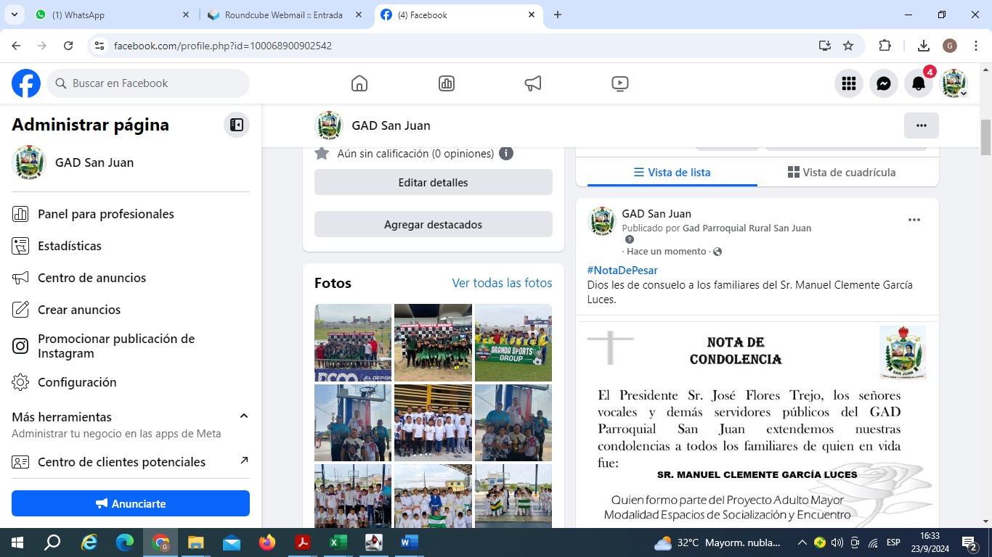
Task: Click the info icon beside the rating
Action: 506,154
